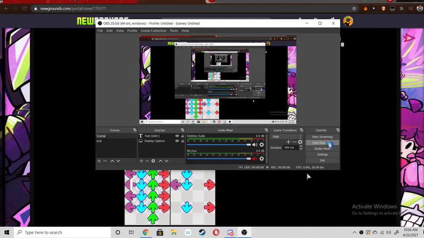This screenshot has height=238, width=424.
Task: Open the Profile menu in OBS
Action: tap(132, 31)
